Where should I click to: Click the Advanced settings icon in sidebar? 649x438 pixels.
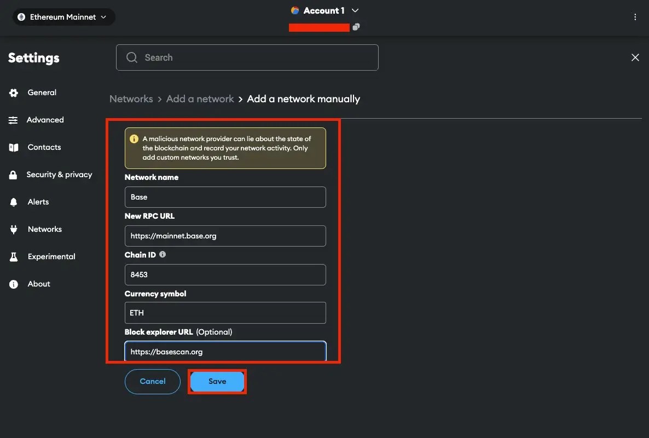tap(14, 120)
